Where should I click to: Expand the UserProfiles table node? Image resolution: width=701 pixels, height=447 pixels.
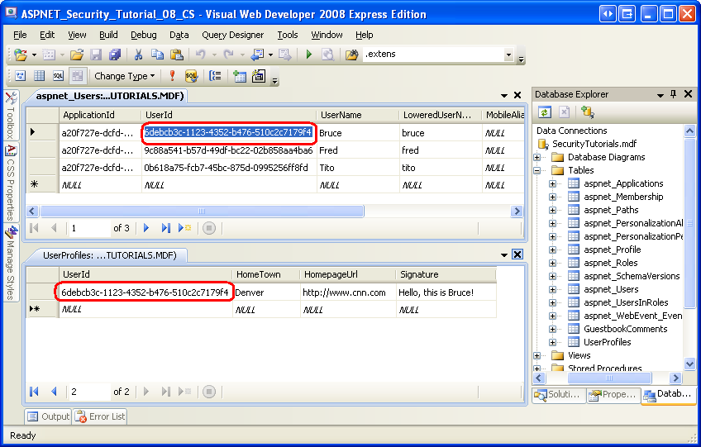(x=552, y=342)
